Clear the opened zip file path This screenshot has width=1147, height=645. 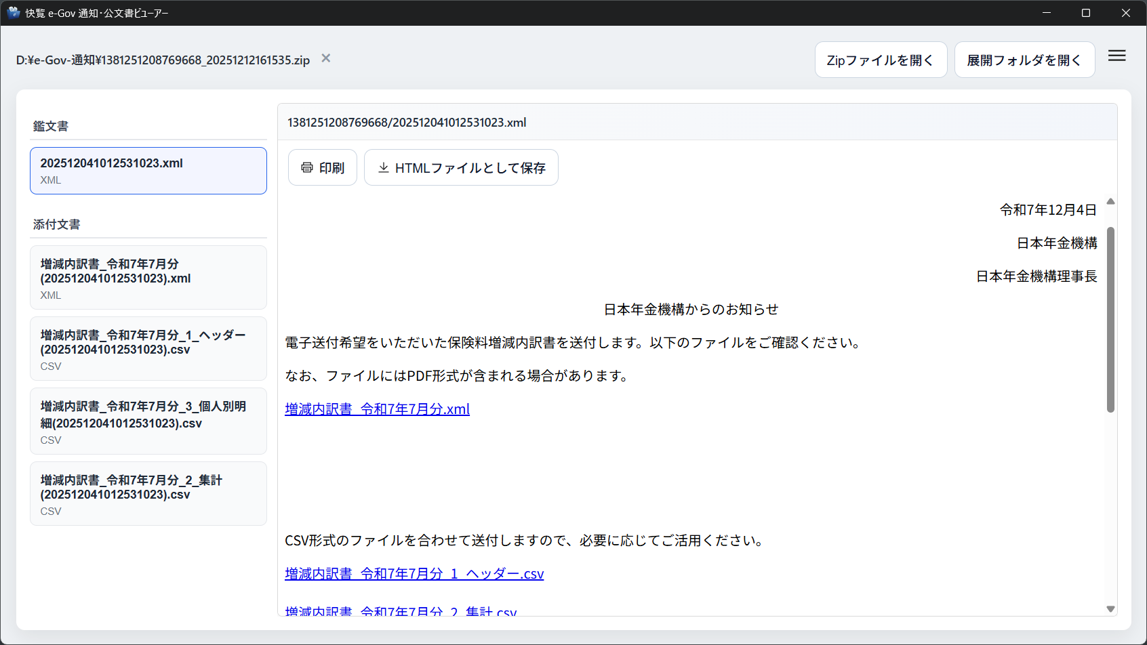click(x=326, y=58)
